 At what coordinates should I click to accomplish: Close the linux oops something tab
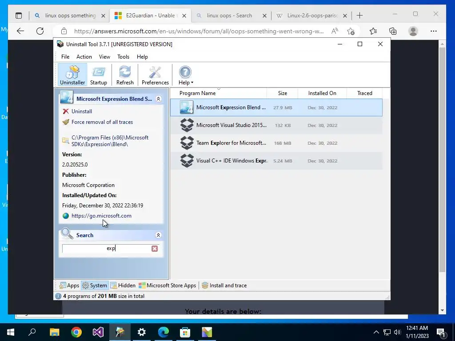point(103,16)
